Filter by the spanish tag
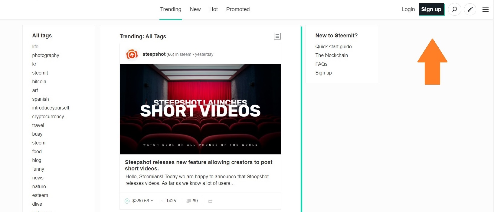Image resolution: width=494 pixels, height=212 pixels. tap(41, 99)
